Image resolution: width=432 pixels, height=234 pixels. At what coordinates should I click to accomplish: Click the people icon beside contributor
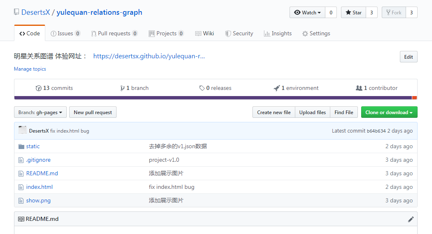[359, 88]
